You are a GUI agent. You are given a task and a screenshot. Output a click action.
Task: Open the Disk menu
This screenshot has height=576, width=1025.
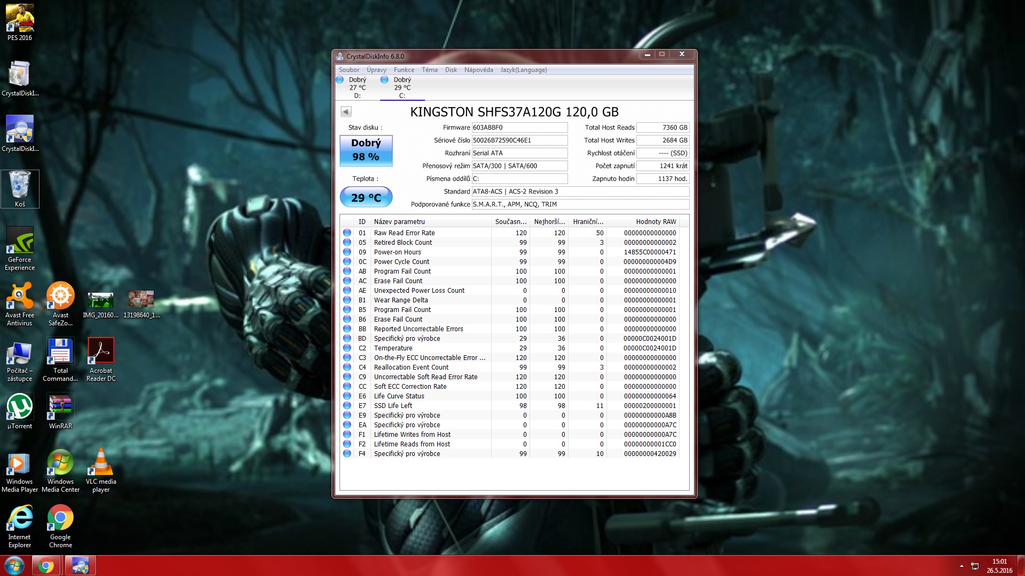coord(451,70)
